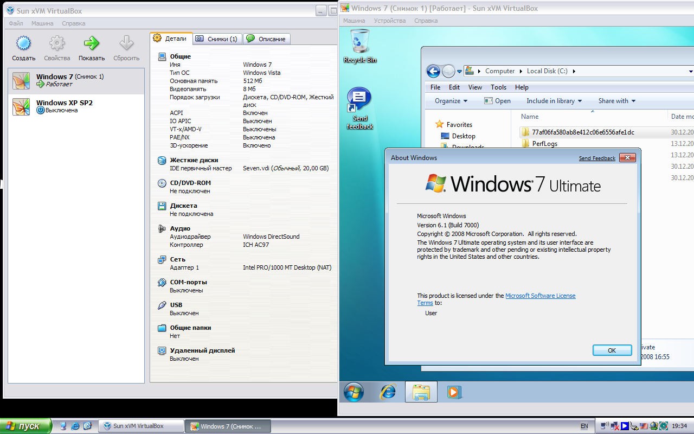This screenshot has height=434, width=694.
Task: Switch to the Описание tab
Action: pos(266,39)
